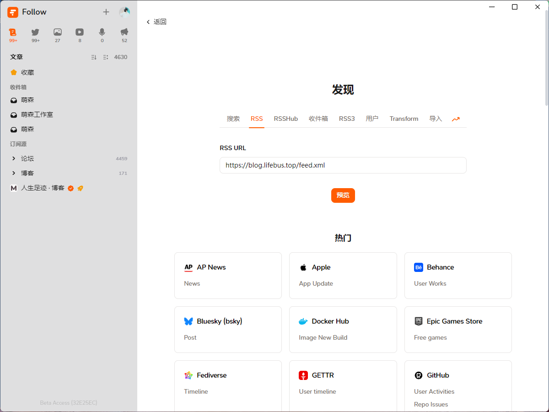Open the Notifications megaphone view
The height and width of the screenshot is (412, 549).
(x=124, y=33)
